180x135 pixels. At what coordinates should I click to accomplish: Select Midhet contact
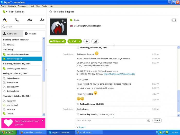pos(22,114)
